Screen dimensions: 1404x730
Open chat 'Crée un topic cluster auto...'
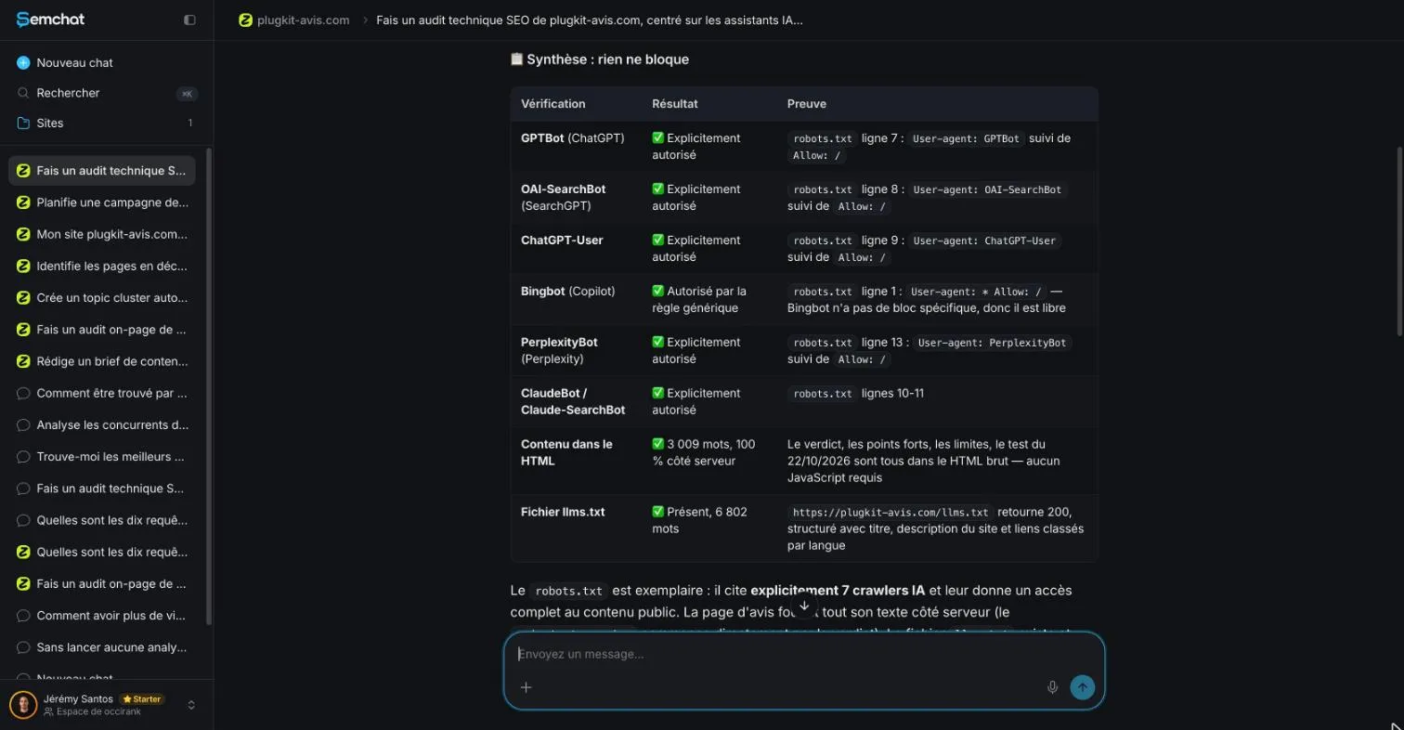pyautogui.click(x=102, y=298)
